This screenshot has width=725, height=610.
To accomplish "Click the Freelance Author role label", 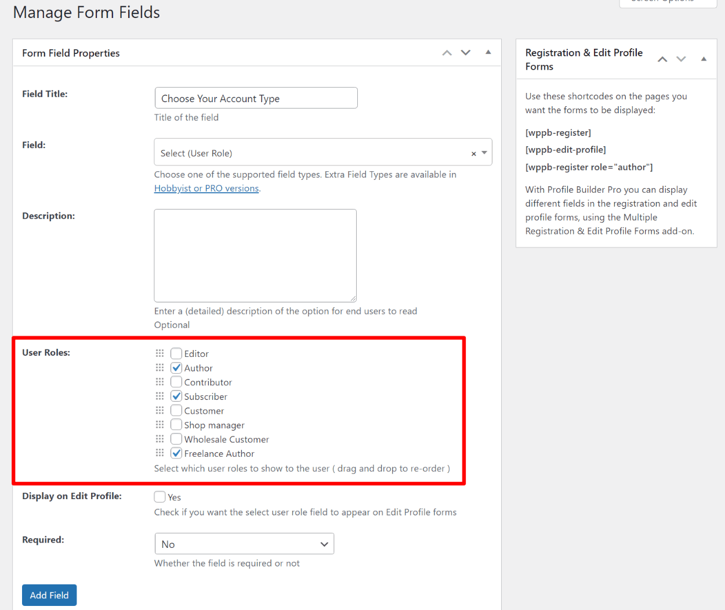I will [x=219, y=454].
